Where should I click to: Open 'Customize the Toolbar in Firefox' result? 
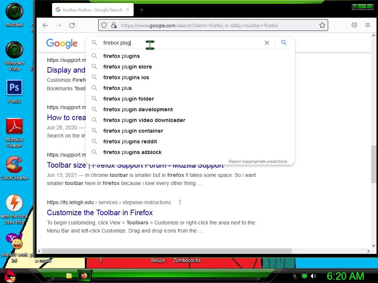(x=100, y=213)
